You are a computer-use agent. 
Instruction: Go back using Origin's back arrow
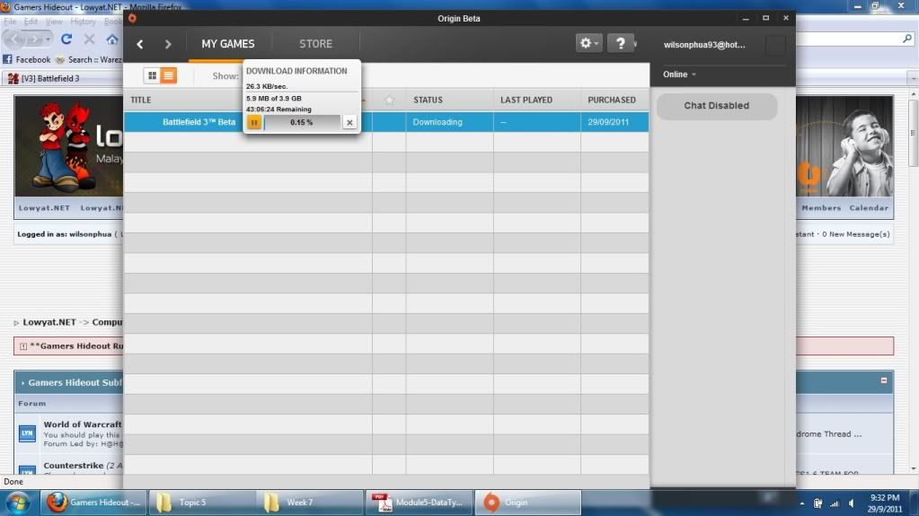point(140,44)
